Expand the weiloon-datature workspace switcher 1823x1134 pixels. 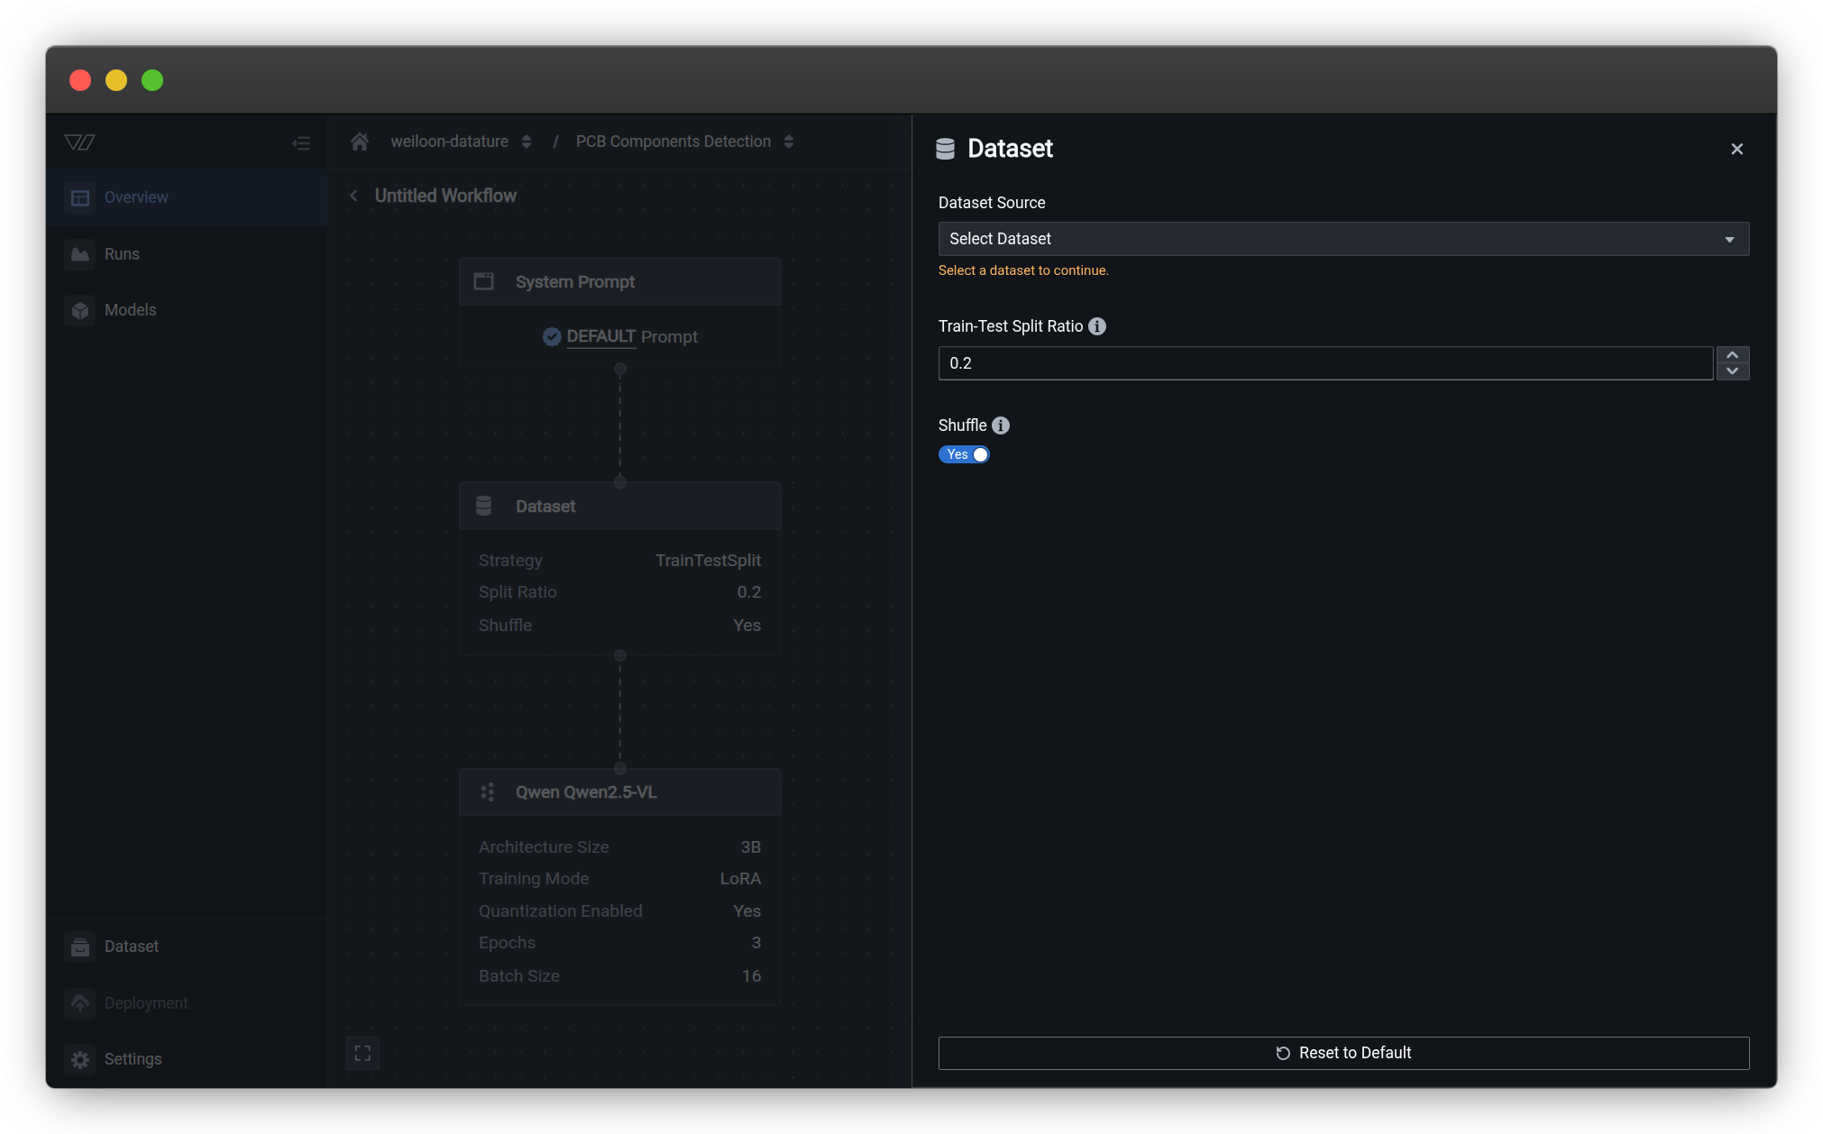[527, 142]
